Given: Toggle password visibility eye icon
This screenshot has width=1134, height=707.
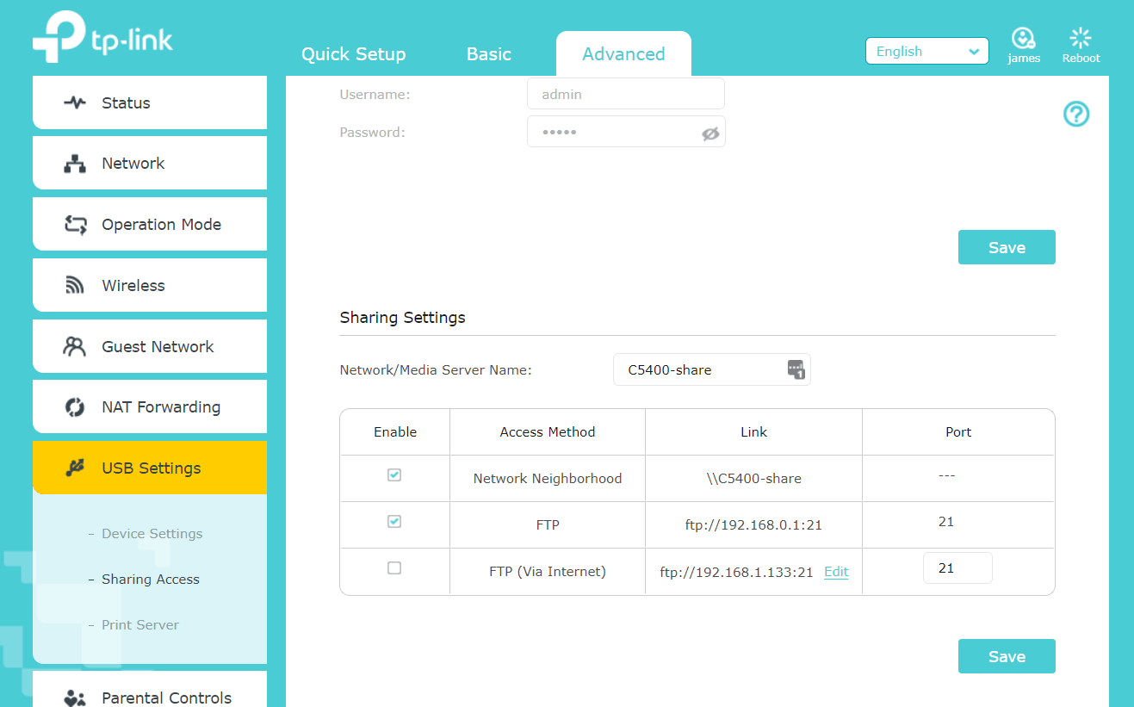Looking at the screenshot, I should click(710, 133).
